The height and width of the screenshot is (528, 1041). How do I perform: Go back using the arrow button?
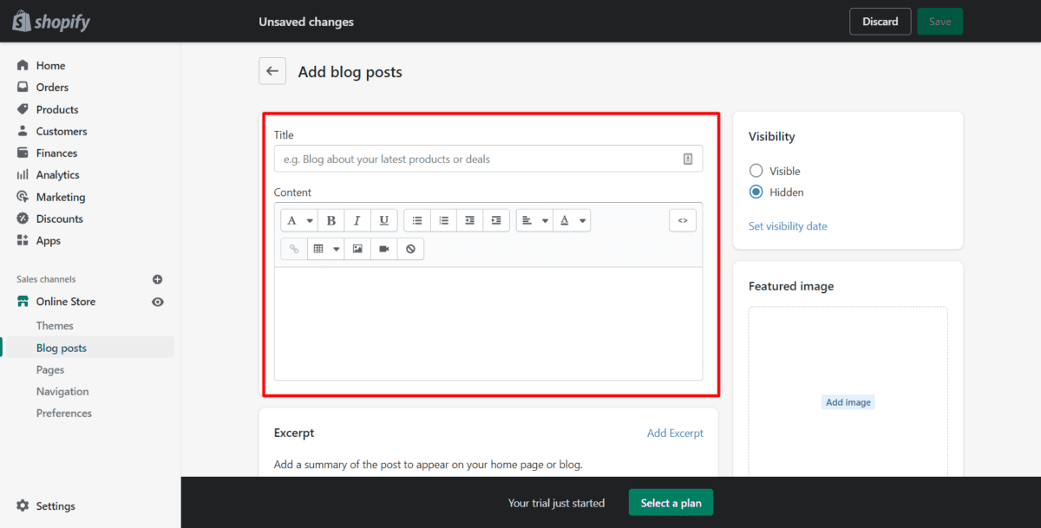pyautogui.click(x=272, y=71)
